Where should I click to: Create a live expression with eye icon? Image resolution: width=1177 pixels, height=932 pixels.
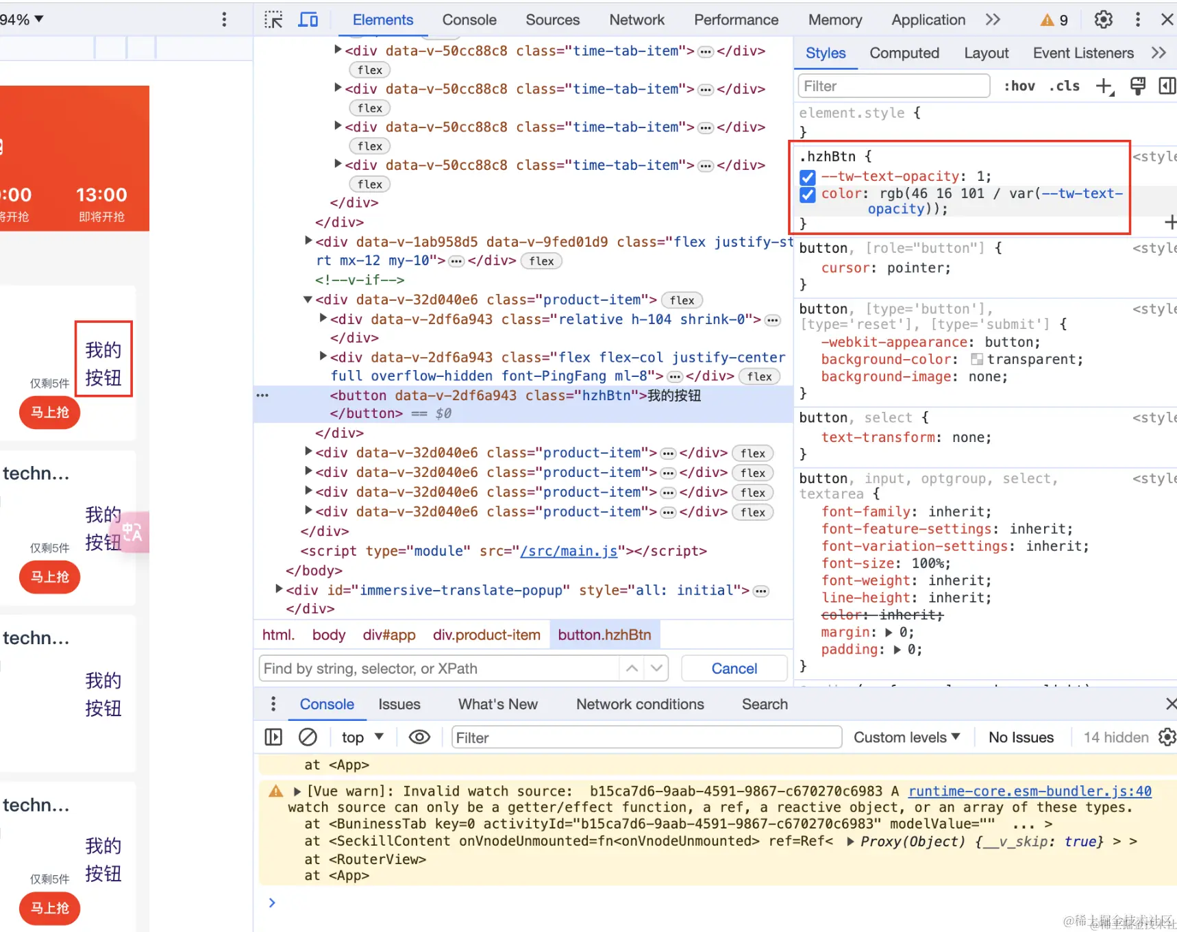[419, 737]
